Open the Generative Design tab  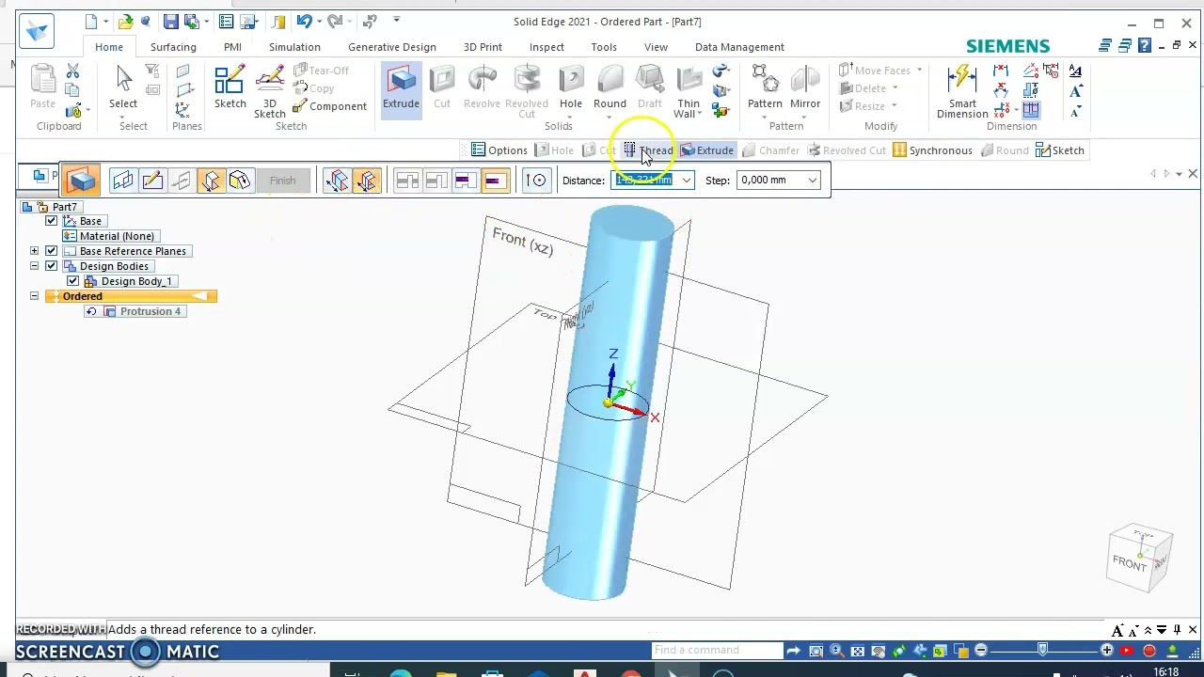pyautogui.click(x=392, y=47)
